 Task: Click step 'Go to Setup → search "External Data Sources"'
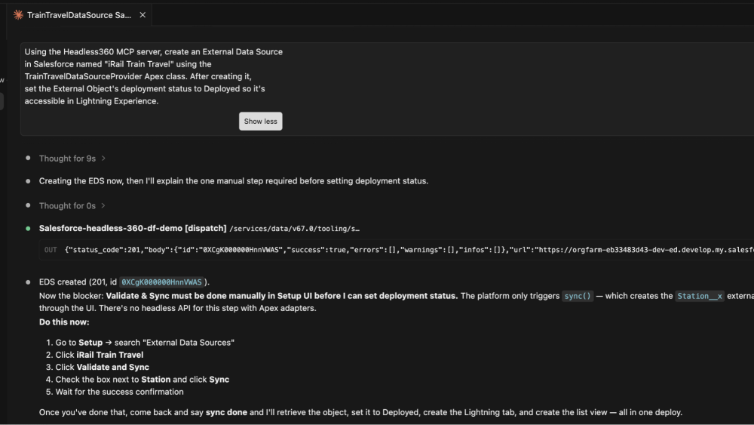pyautogui.click(x=145, y=343)
